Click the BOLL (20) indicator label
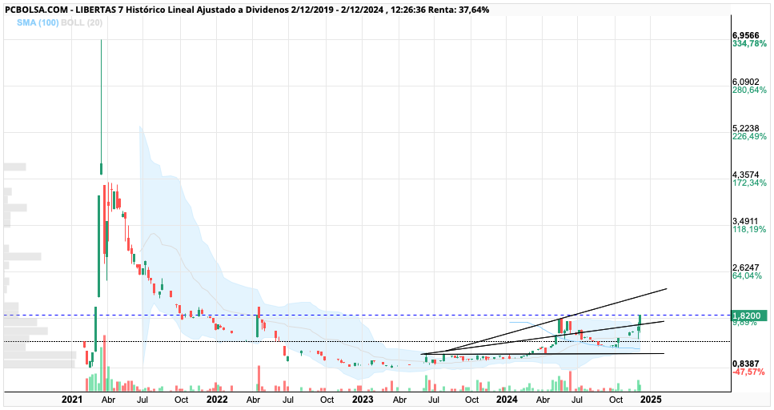Screen dimensions: 774x410 pyautogui.click(x=82, y=22)
